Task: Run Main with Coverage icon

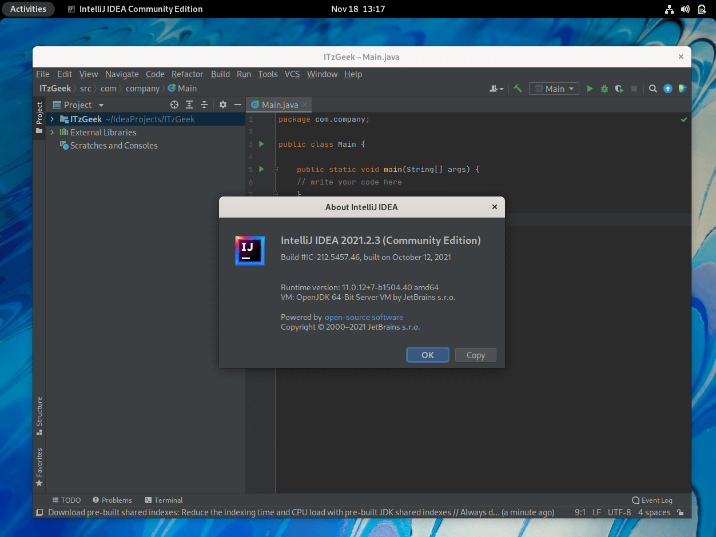Action: pyautogui.click(x=619, y=89)
